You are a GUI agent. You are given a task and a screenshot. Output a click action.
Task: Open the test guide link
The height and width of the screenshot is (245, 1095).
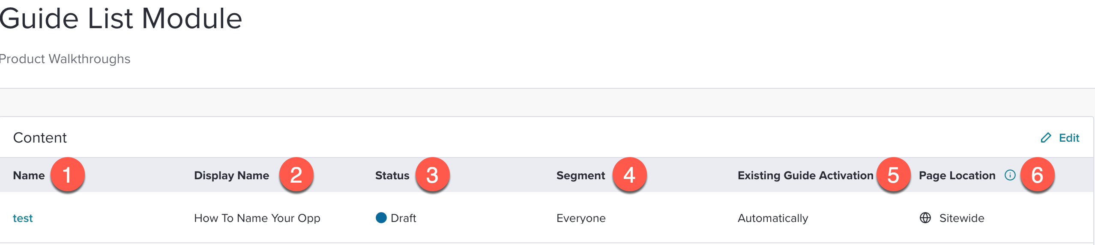(x=23, y=219)
